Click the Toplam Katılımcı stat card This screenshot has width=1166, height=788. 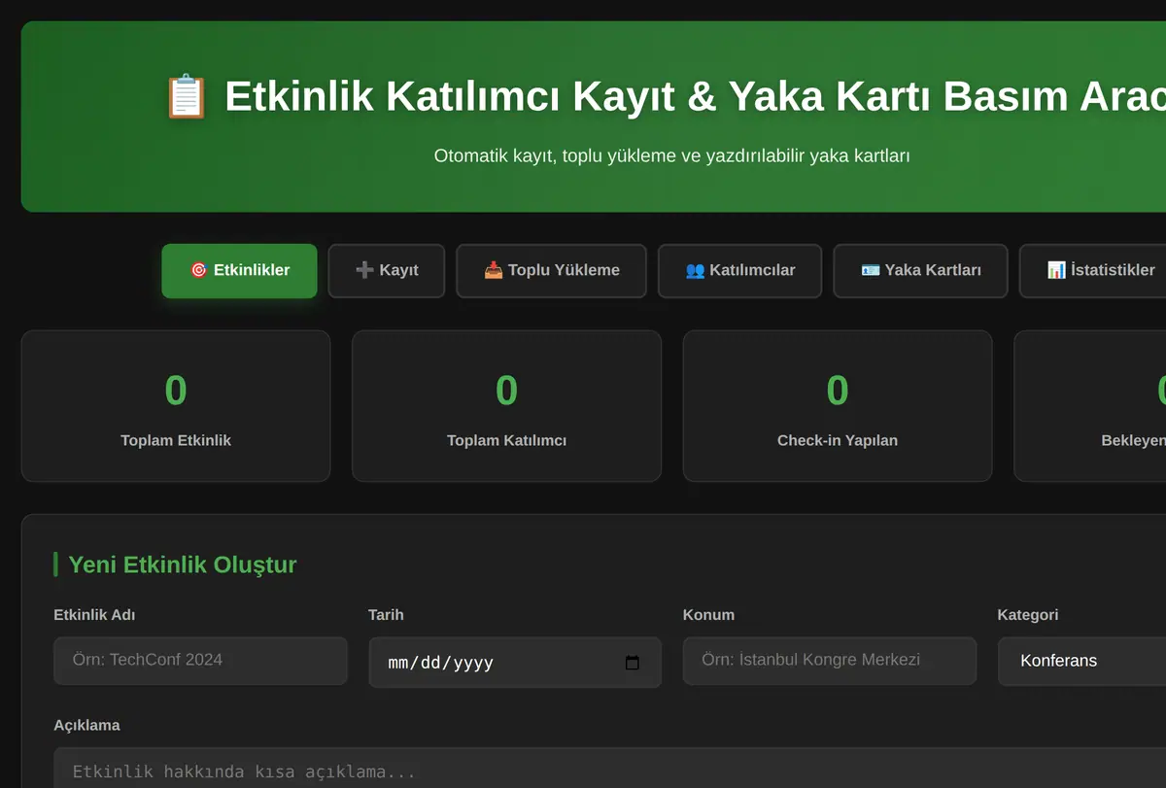(506, 406)
